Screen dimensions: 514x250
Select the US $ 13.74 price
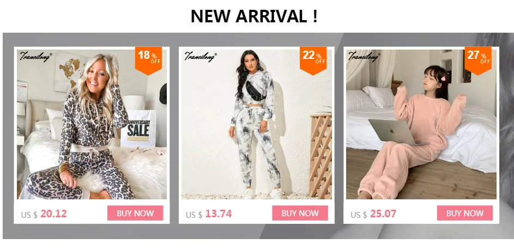[209, 214]
